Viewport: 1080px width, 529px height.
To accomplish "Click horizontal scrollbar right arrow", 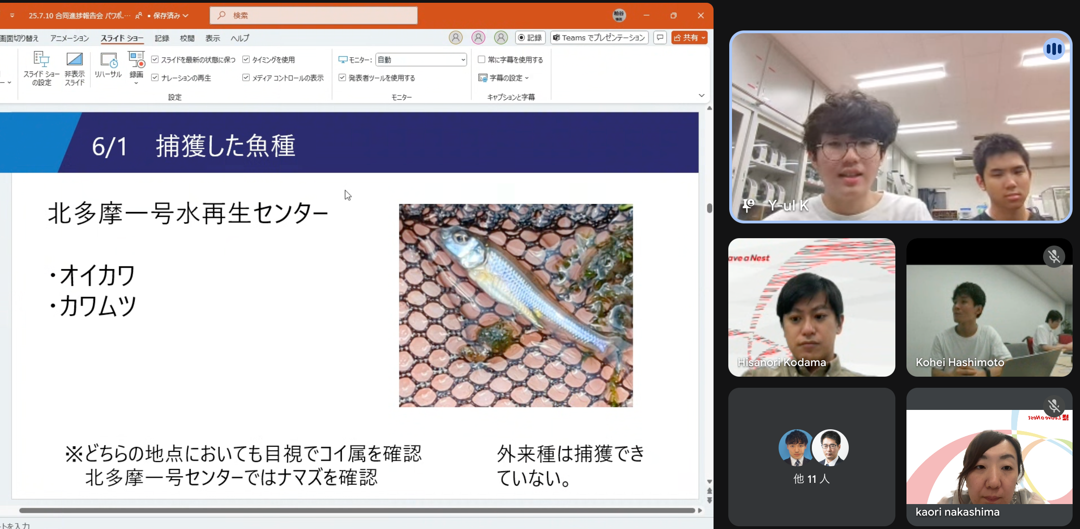I will 700,511.
